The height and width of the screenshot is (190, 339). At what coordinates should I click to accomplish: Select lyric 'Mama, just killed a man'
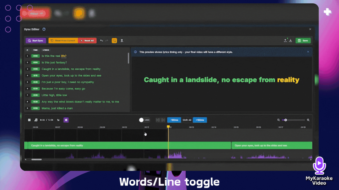tap(57, 108)
